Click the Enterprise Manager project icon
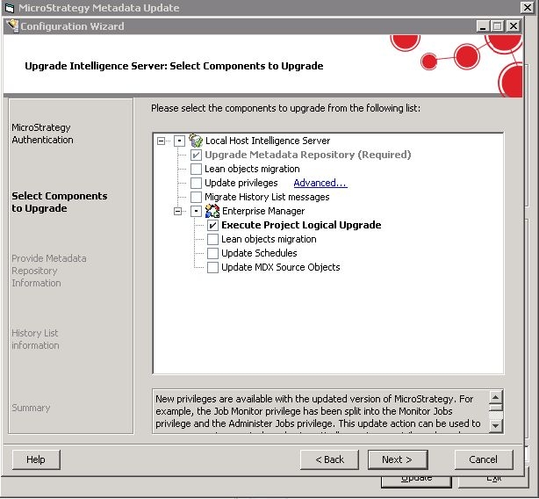This screenshot has width=539, height=499. (x=212, y=211)
